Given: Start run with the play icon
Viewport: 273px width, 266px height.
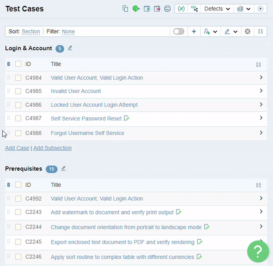Looking at the screenshot, I should pos(261,9).
